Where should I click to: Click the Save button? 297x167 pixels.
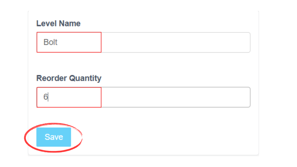(54, 137)
